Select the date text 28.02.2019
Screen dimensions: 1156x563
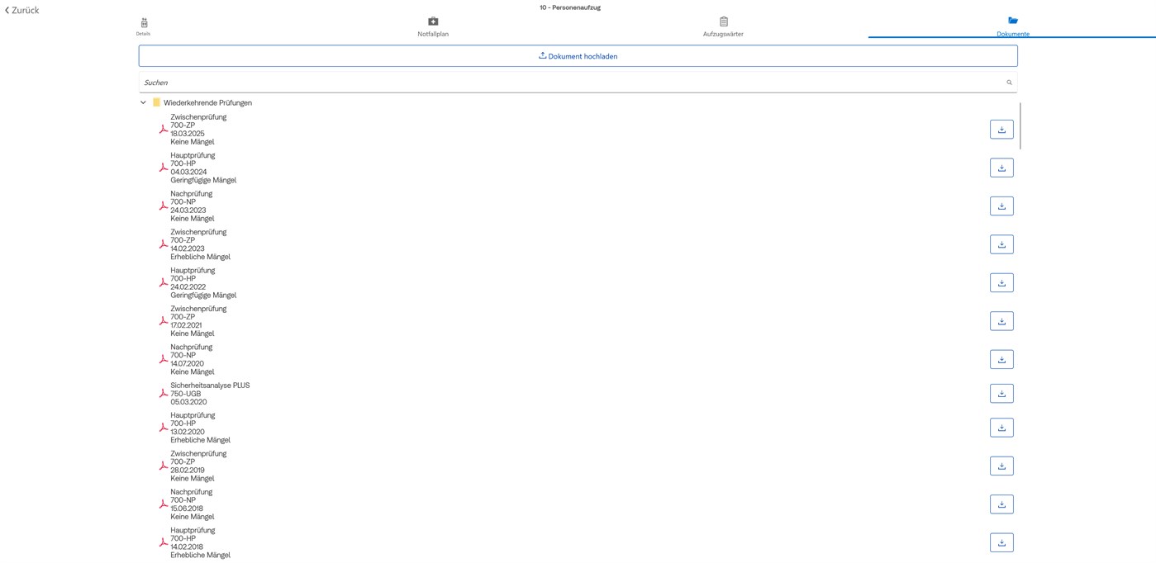(x=188, y=470)
